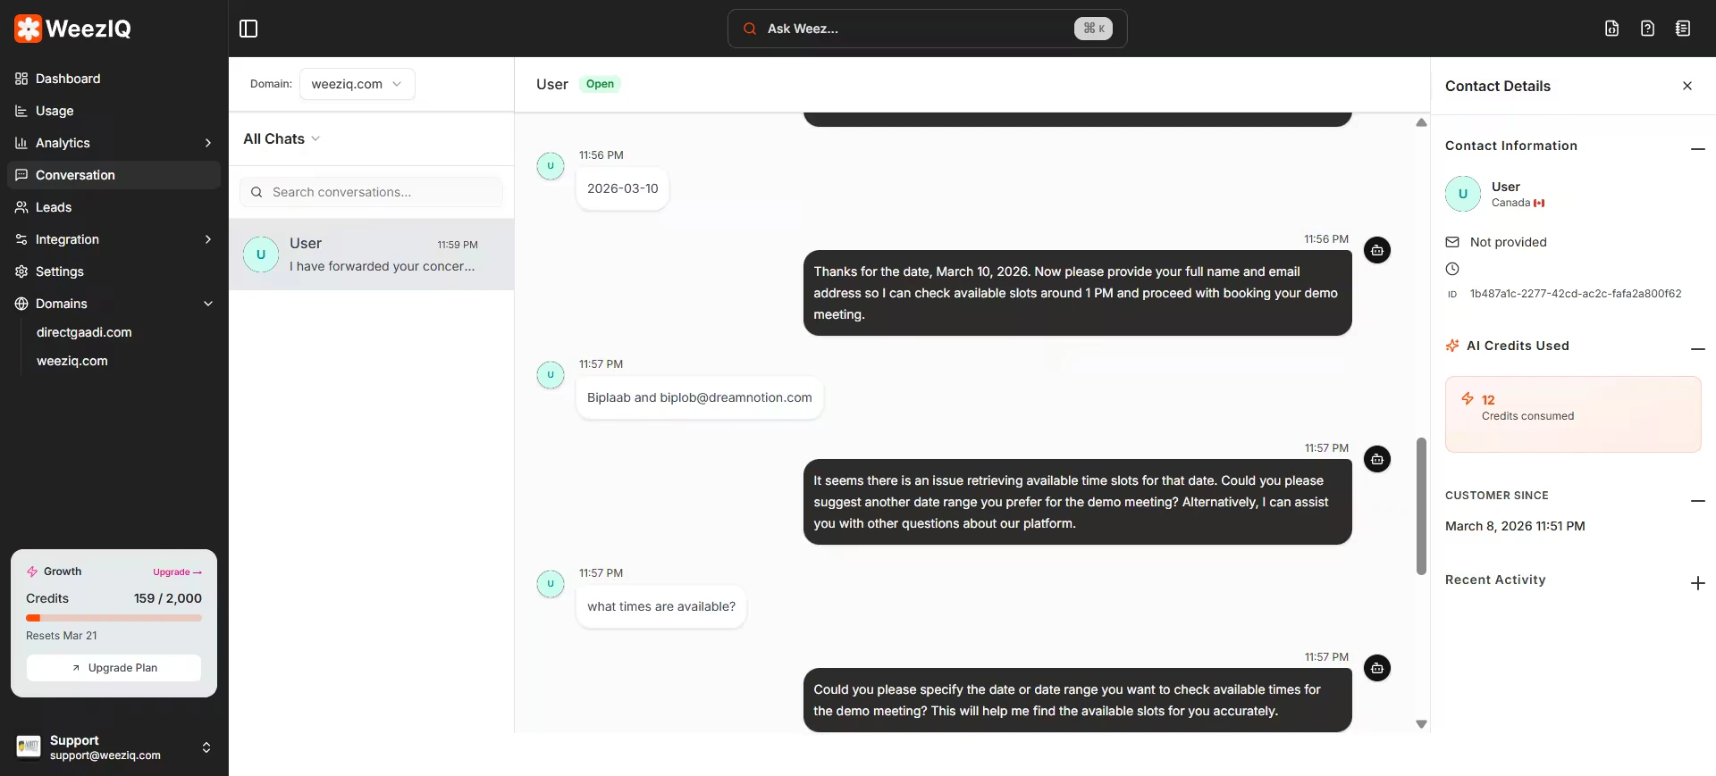Focus the Ask Weez search field
1716x776 pixels.
(x=927, y=29)
